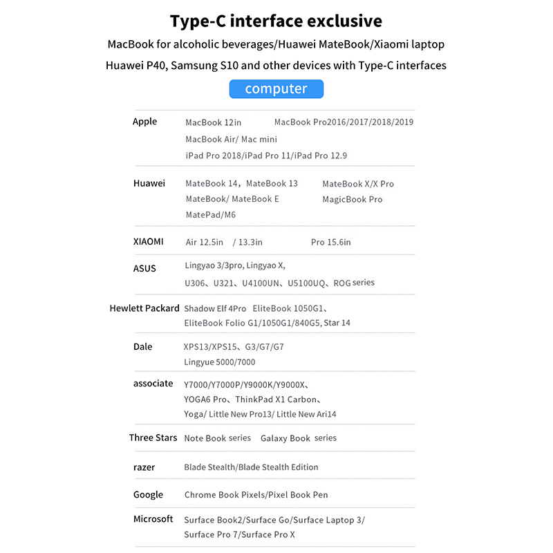This screenshot has height=553, width=553.
Task: Select the Microsoft brand label
Action: (153, 519)
